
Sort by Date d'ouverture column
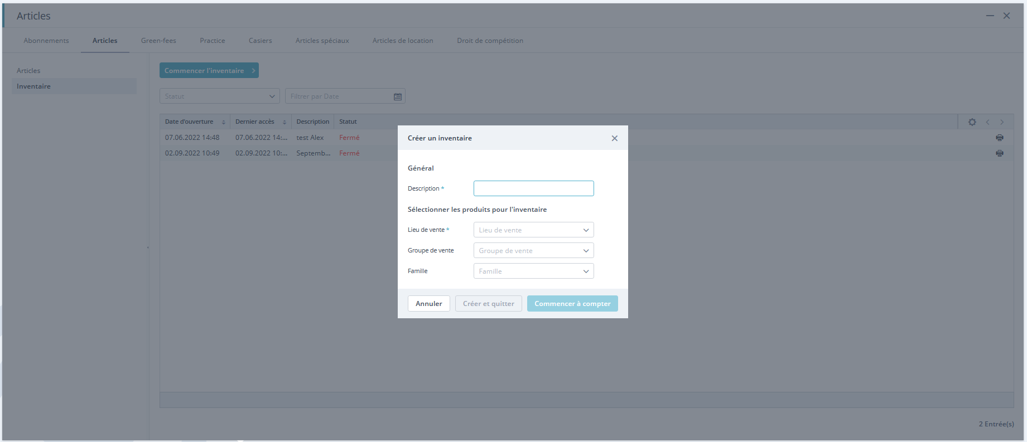(x=195, y=122)
